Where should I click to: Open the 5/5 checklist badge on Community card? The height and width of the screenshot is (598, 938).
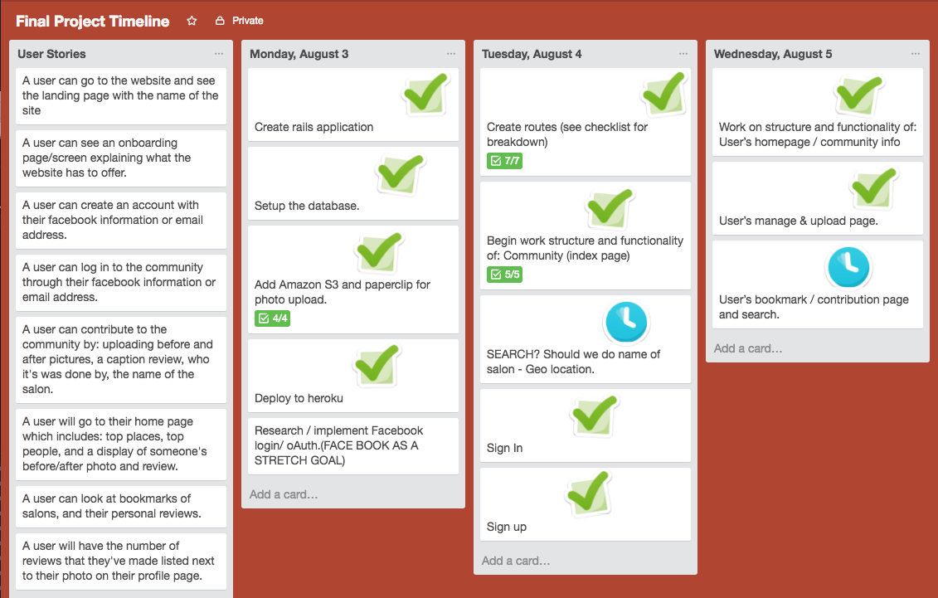504,275
